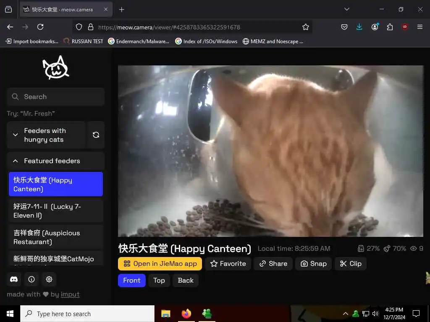Click the meow.camera cat logo
This screenshot has height=322, width=430.
pyautogui.click(x=55, y=68)
